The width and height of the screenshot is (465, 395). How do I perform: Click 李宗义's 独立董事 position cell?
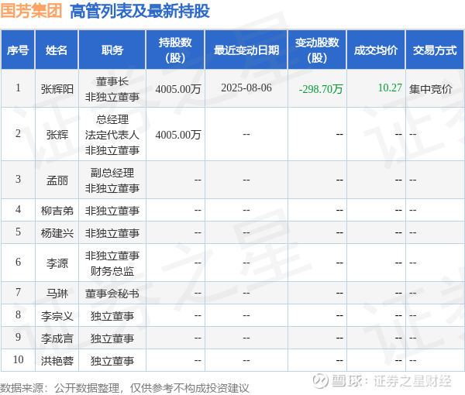coord(112,316)
